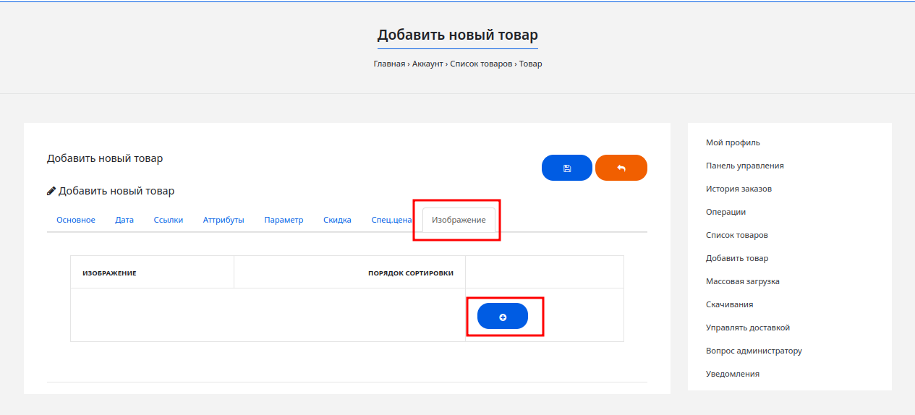915x415 pixels.
Task: Open Вопрос администратору sidebar link
Action: [x=754, y=351]
